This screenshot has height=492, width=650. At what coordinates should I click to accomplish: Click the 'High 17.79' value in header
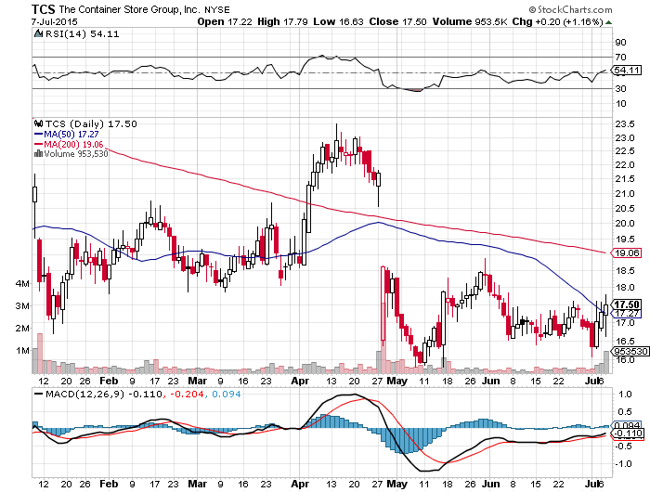pyautogui.click(x=282, y=21)
